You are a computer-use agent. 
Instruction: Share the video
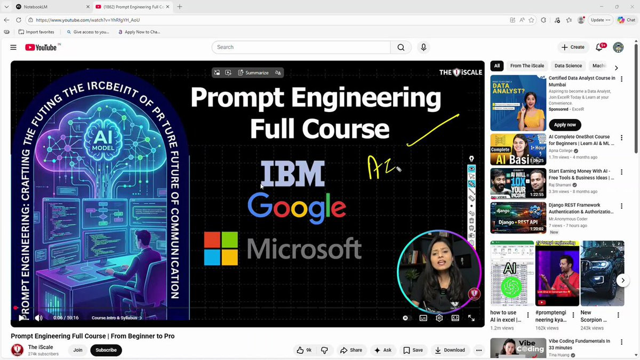click(351, 350)
